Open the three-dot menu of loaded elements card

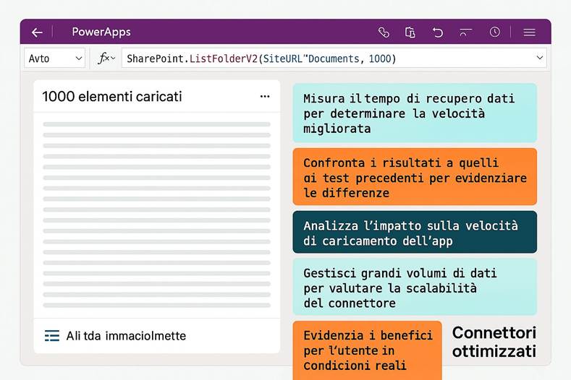(265, 96)
